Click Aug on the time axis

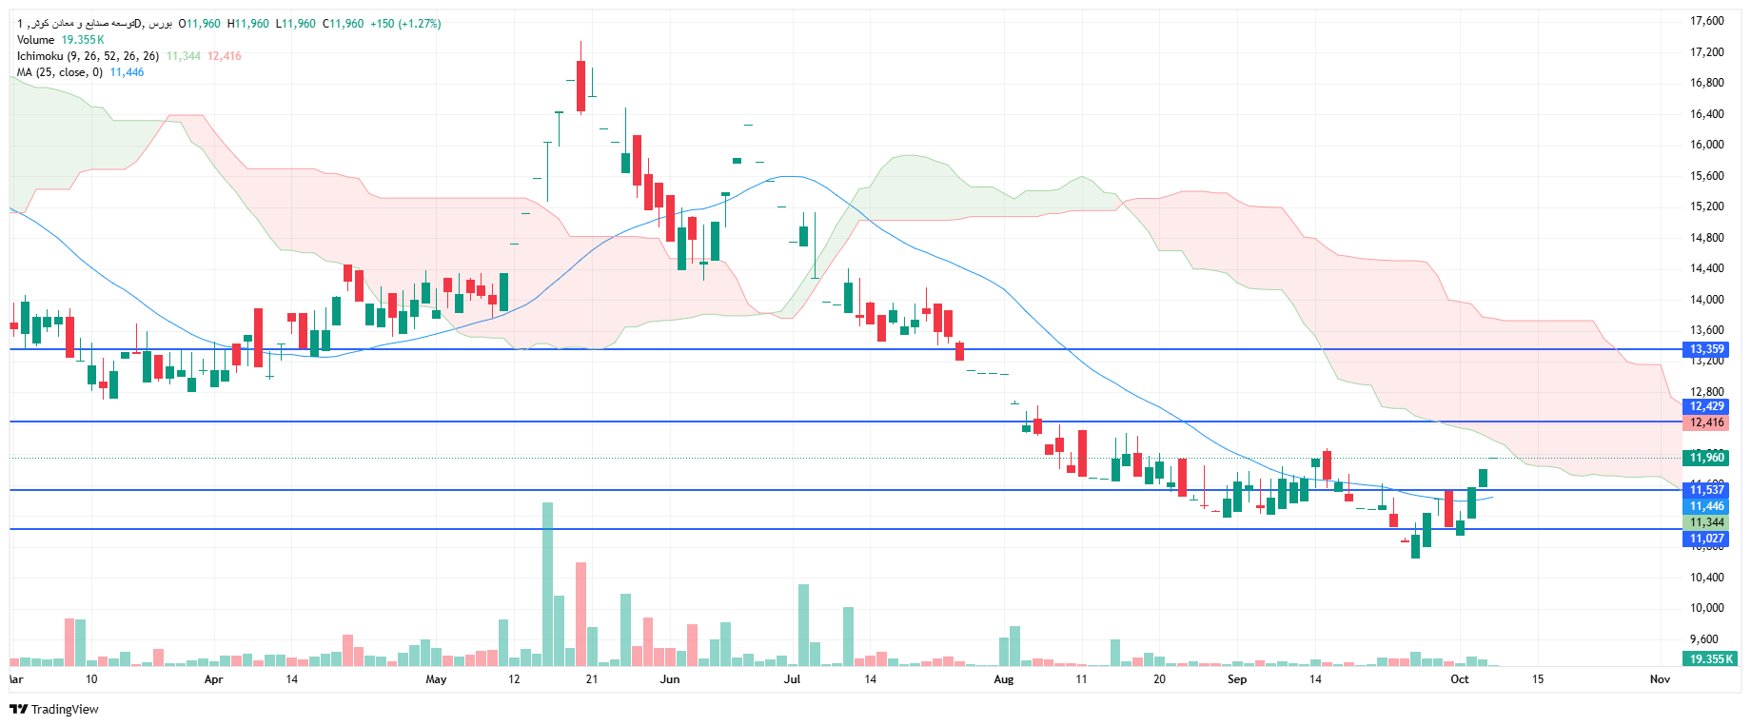click(1003, 679)
